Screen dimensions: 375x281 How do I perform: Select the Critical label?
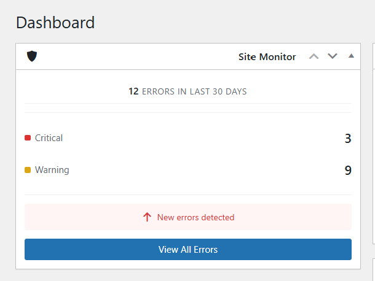pyautogui.click(x=49, y=138)
